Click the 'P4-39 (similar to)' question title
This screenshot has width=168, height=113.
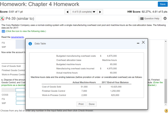20,19
